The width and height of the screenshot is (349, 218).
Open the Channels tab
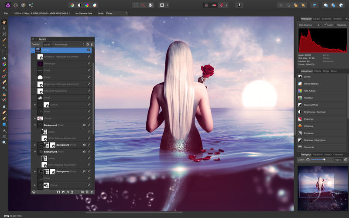click(x=338, y=154)
